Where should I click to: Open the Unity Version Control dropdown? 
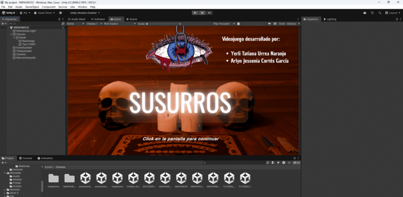point(85,13)
